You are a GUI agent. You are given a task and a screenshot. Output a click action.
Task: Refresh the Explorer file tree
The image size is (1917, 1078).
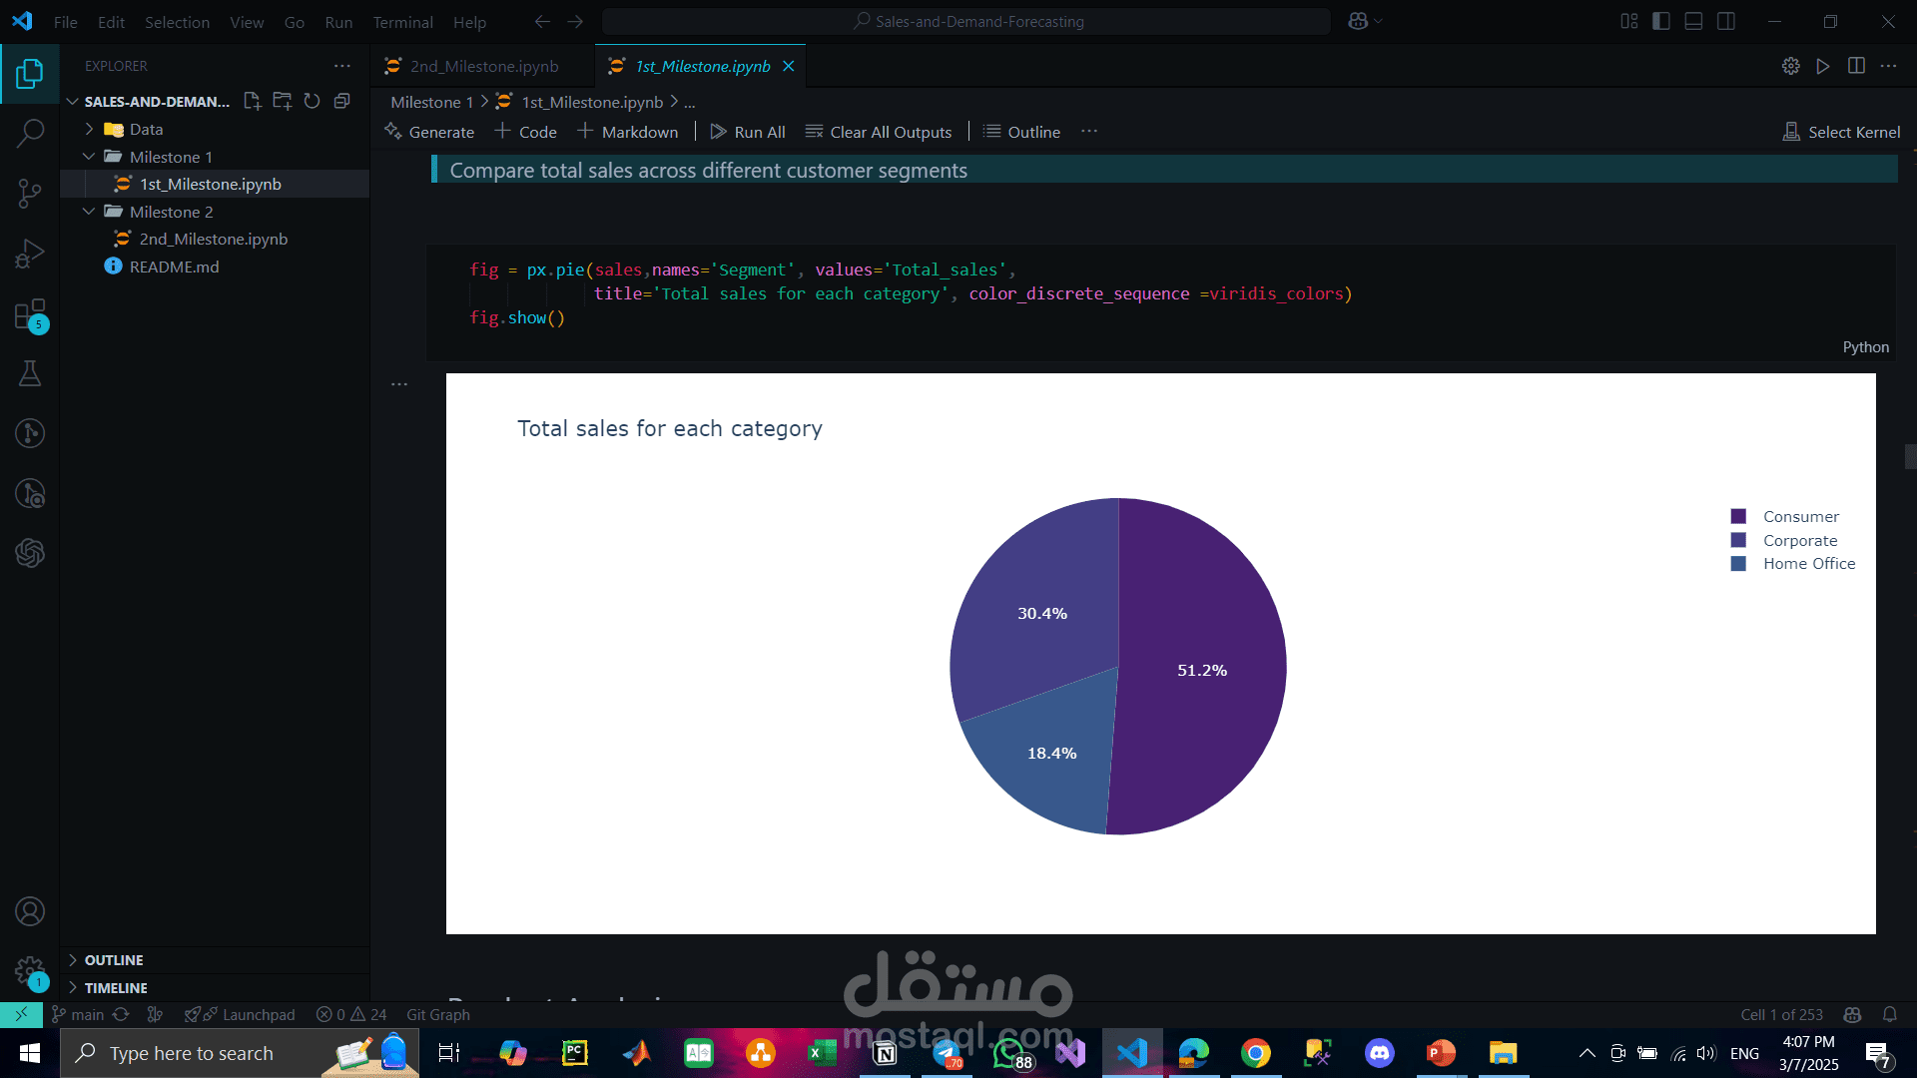tap(312, 101)
